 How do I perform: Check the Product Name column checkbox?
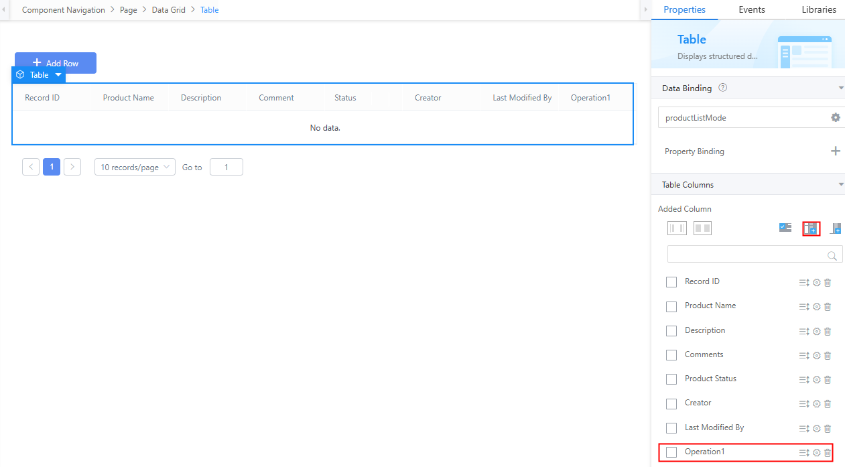pyautogui.click(x=671, y=307)
